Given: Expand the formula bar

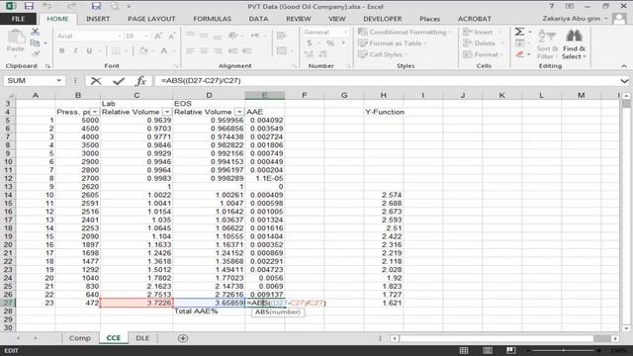Looking at the screenshot, I should tap(624, 81).
